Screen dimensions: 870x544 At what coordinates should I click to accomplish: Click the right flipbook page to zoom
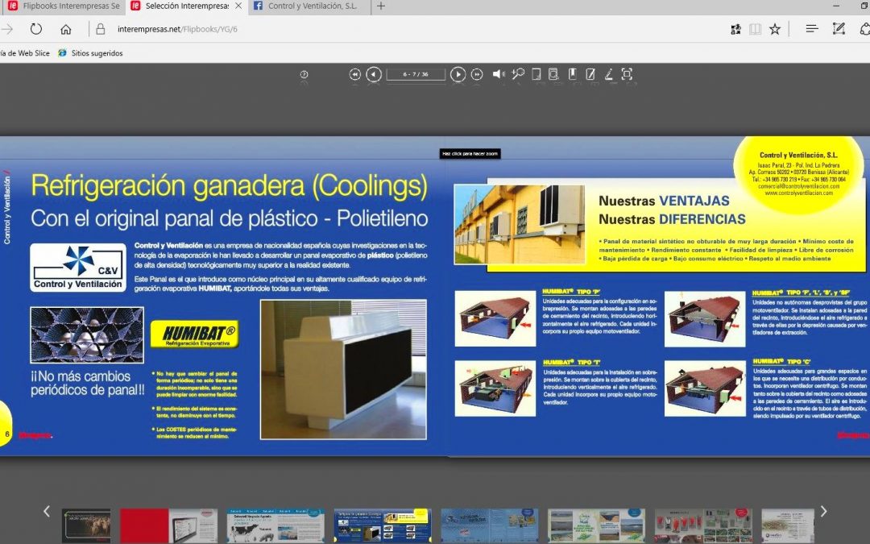coord(659,297)
